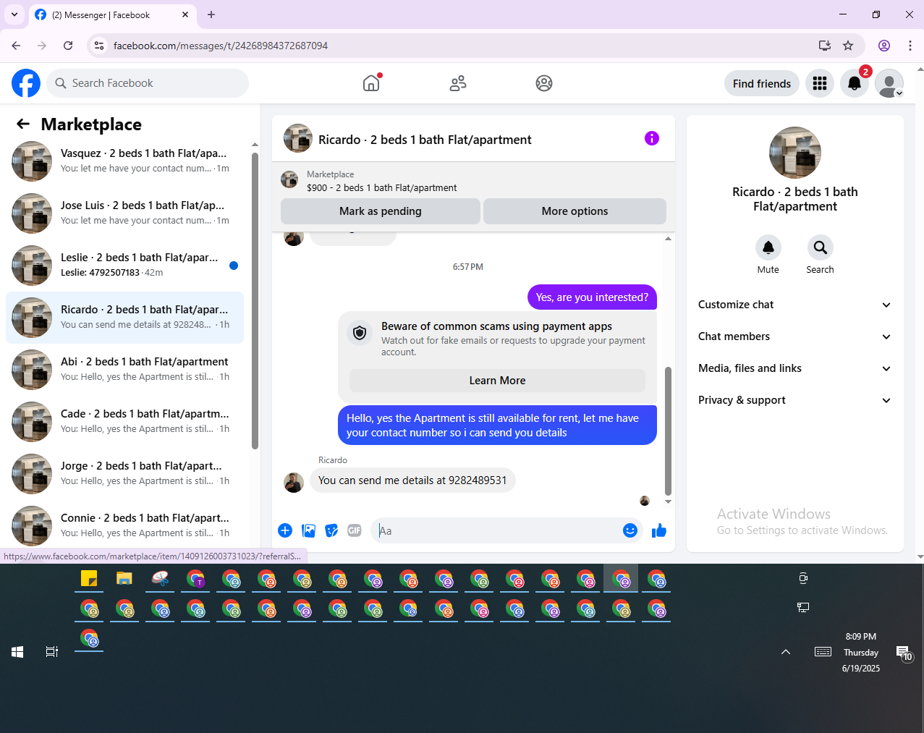Open the Home feed icon
924x733 pixels.
point(371,83)
